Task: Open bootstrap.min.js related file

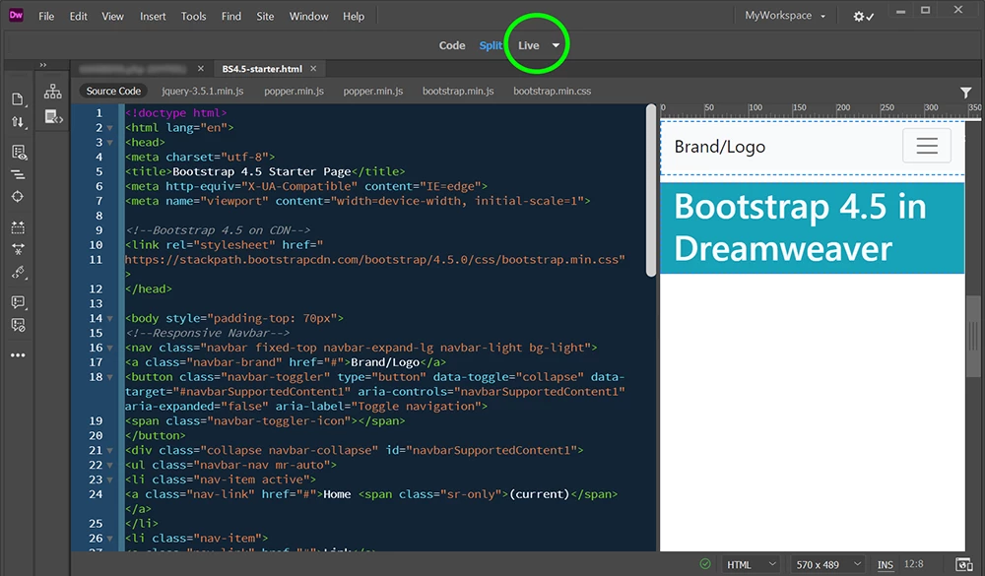Action: 458,92
